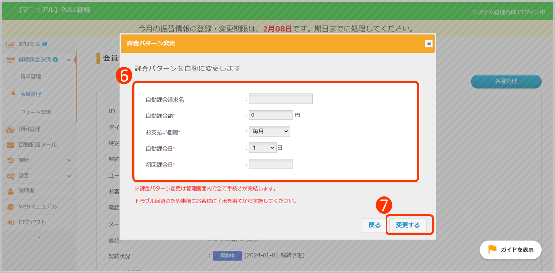
Task: Click the ログアウト exit icon
Action: click(10, 222)
